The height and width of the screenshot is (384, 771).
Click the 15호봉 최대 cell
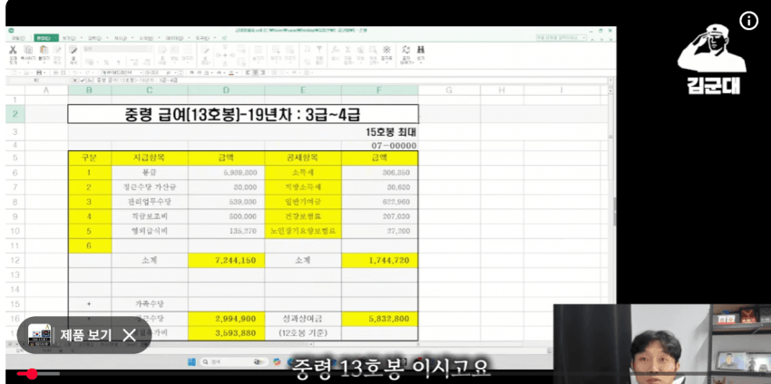379,132
